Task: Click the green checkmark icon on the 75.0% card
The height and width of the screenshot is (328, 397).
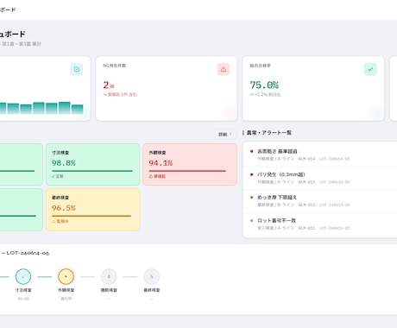Action: pyautogui.click(x=370, y=69)
